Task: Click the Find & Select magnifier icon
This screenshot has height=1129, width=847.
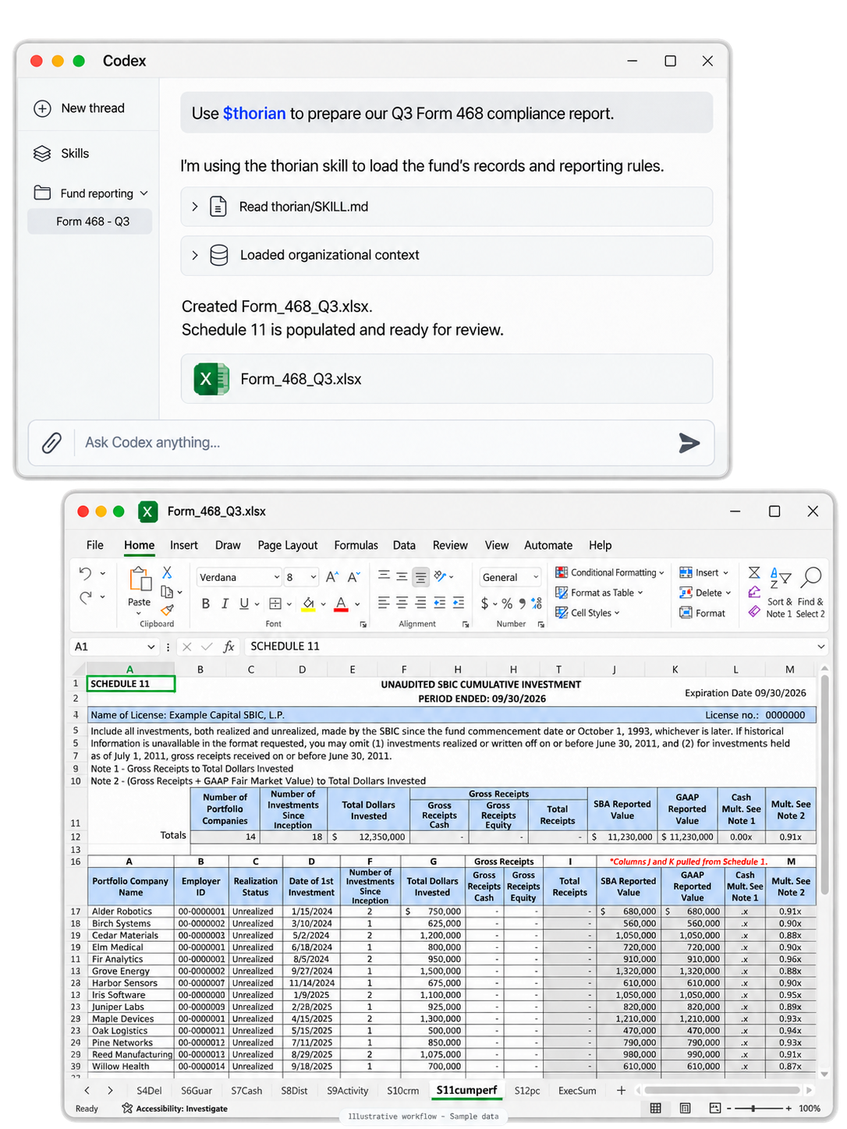Action: [x=811, y=577]
